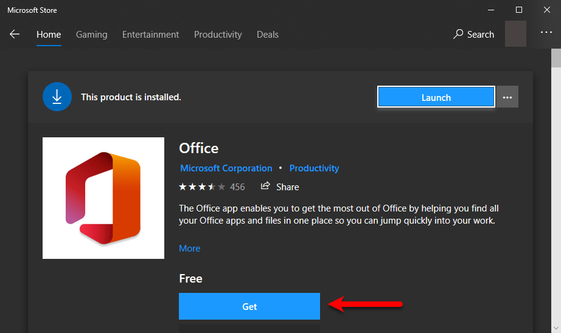Close the Microsoft Store window

coord(546,10)
